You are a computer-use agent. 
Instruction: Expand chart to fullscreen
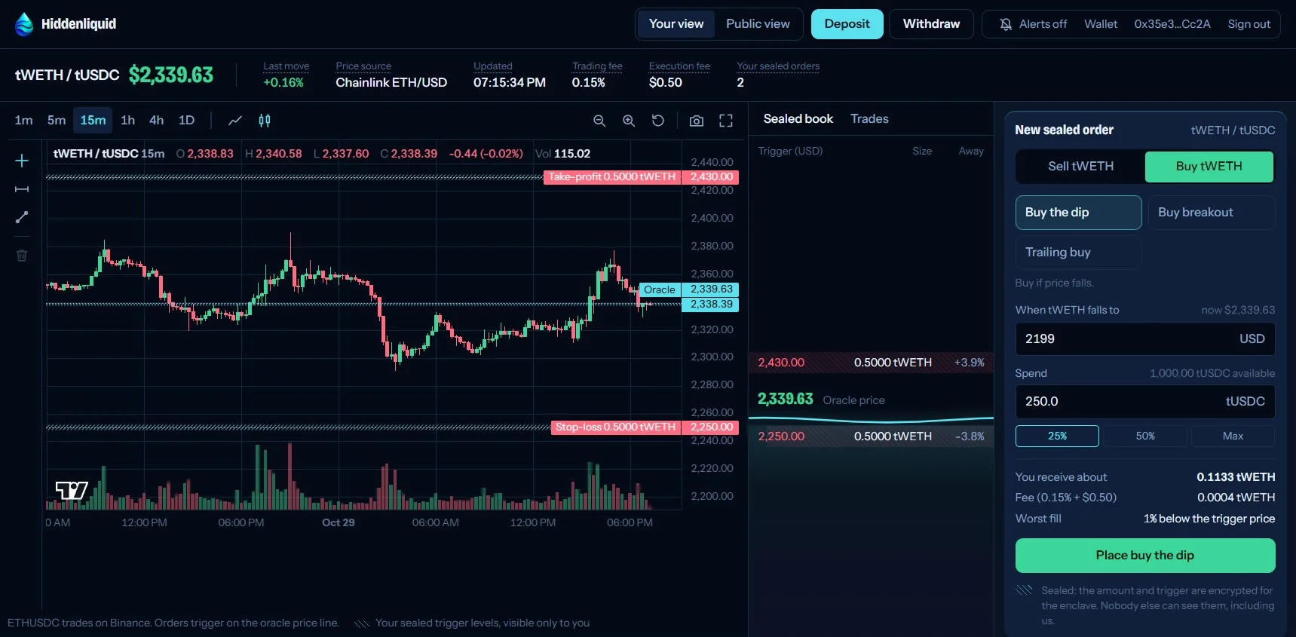click(726, 121)
